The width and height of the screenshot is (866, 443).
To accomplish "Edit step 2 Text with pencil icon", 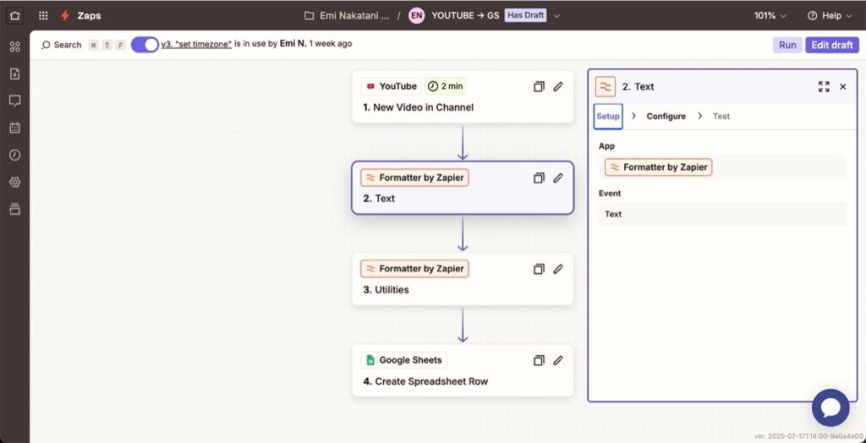I will pos(558,178).
